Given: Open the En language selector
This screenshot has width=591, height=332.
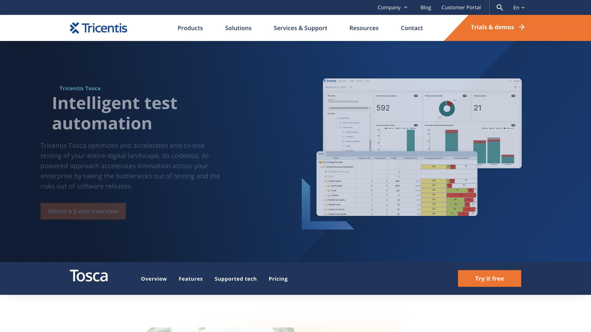Looking at the screenshot, I should coord(519,7).
